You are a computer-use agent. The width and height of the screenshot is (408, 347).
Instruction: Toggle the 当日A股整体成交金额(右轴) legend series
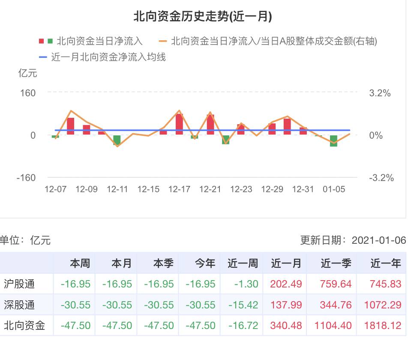tap(274, 42)
